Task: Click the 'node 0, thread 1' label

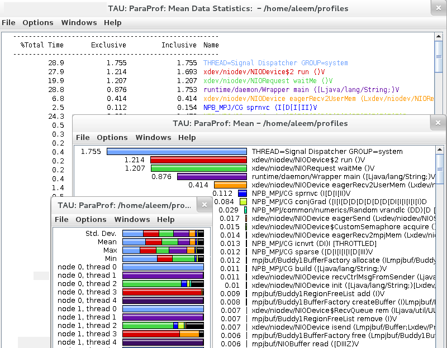Action: pos(87,275)
